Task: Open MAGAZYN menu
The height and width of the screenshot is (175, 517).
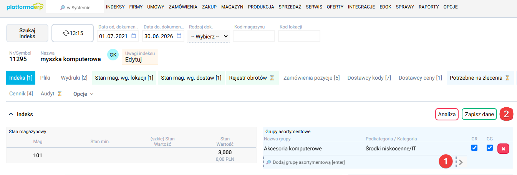Action: coord(232,7)
